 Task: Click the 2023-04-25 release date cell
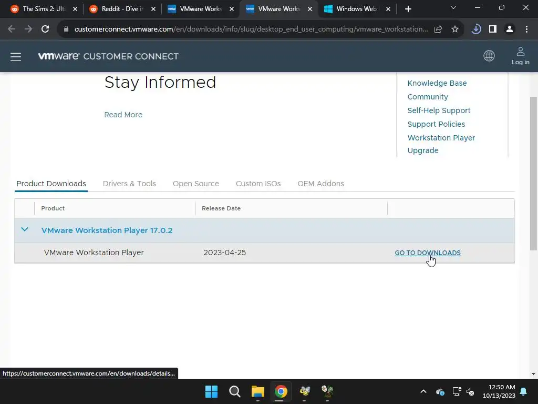(x=225, y=253)
